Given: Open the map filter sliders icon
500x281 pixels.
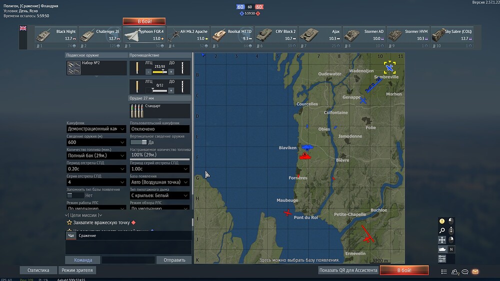Looking at the screenshot, I should 442,258.
